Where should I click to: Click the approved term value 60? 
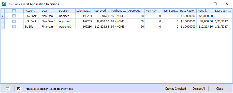pyautogui.click(x=136, y=21)
